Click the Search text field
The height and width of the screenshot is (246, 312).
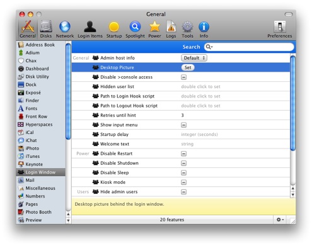(249, 47)
